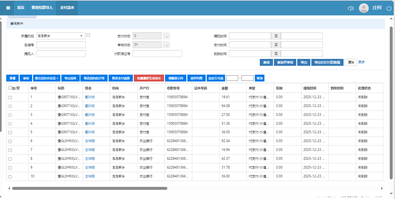Check the checkbox for row 1
Screen dimensions: 395x199
[10, 98]
